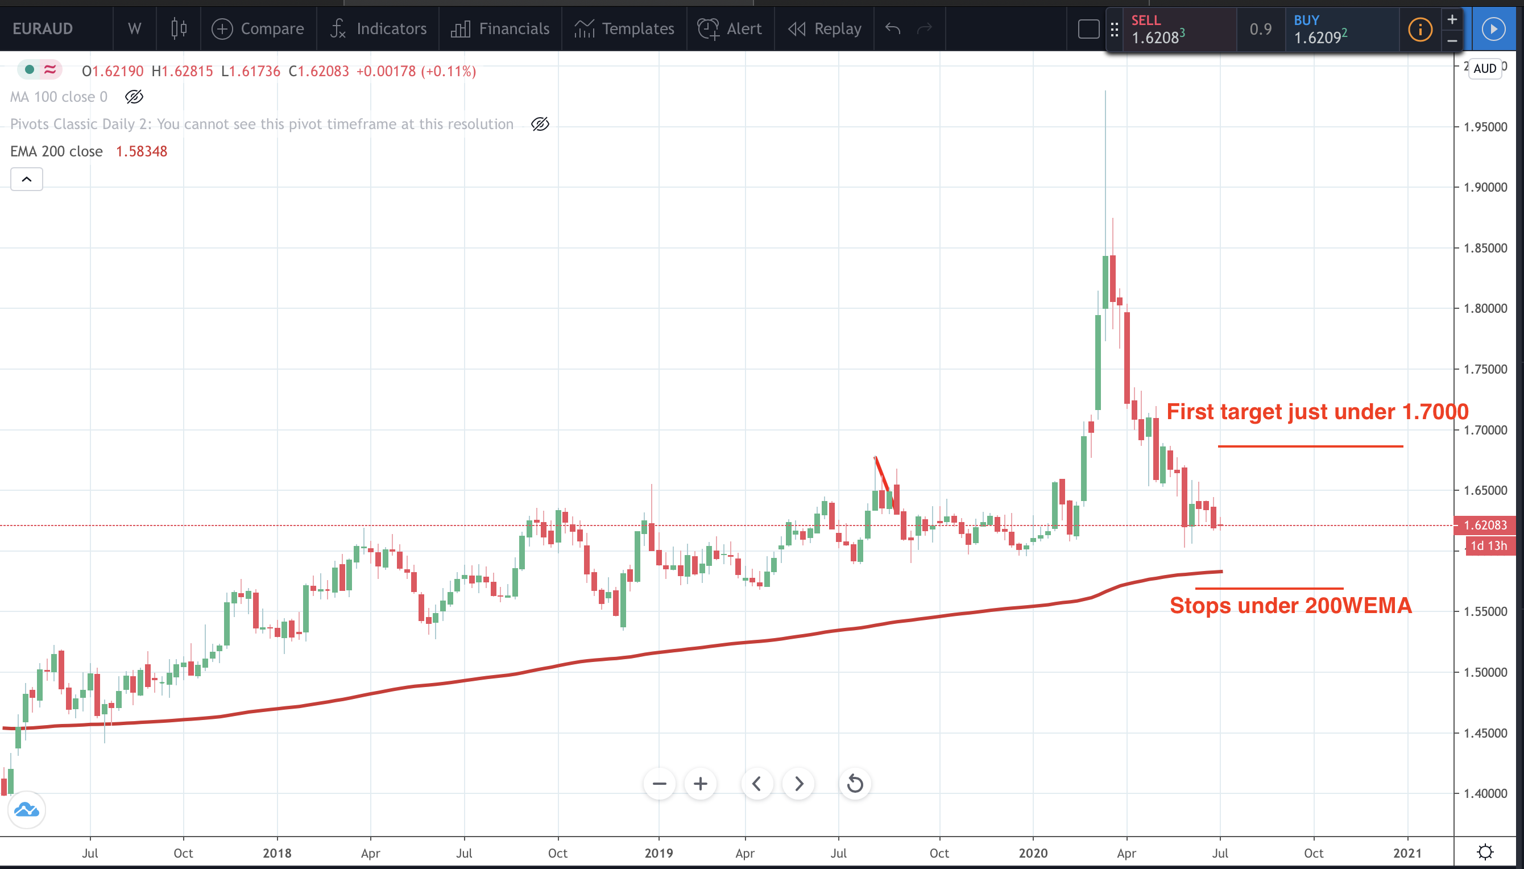Select the chart layout square icon

point(1088,28)
